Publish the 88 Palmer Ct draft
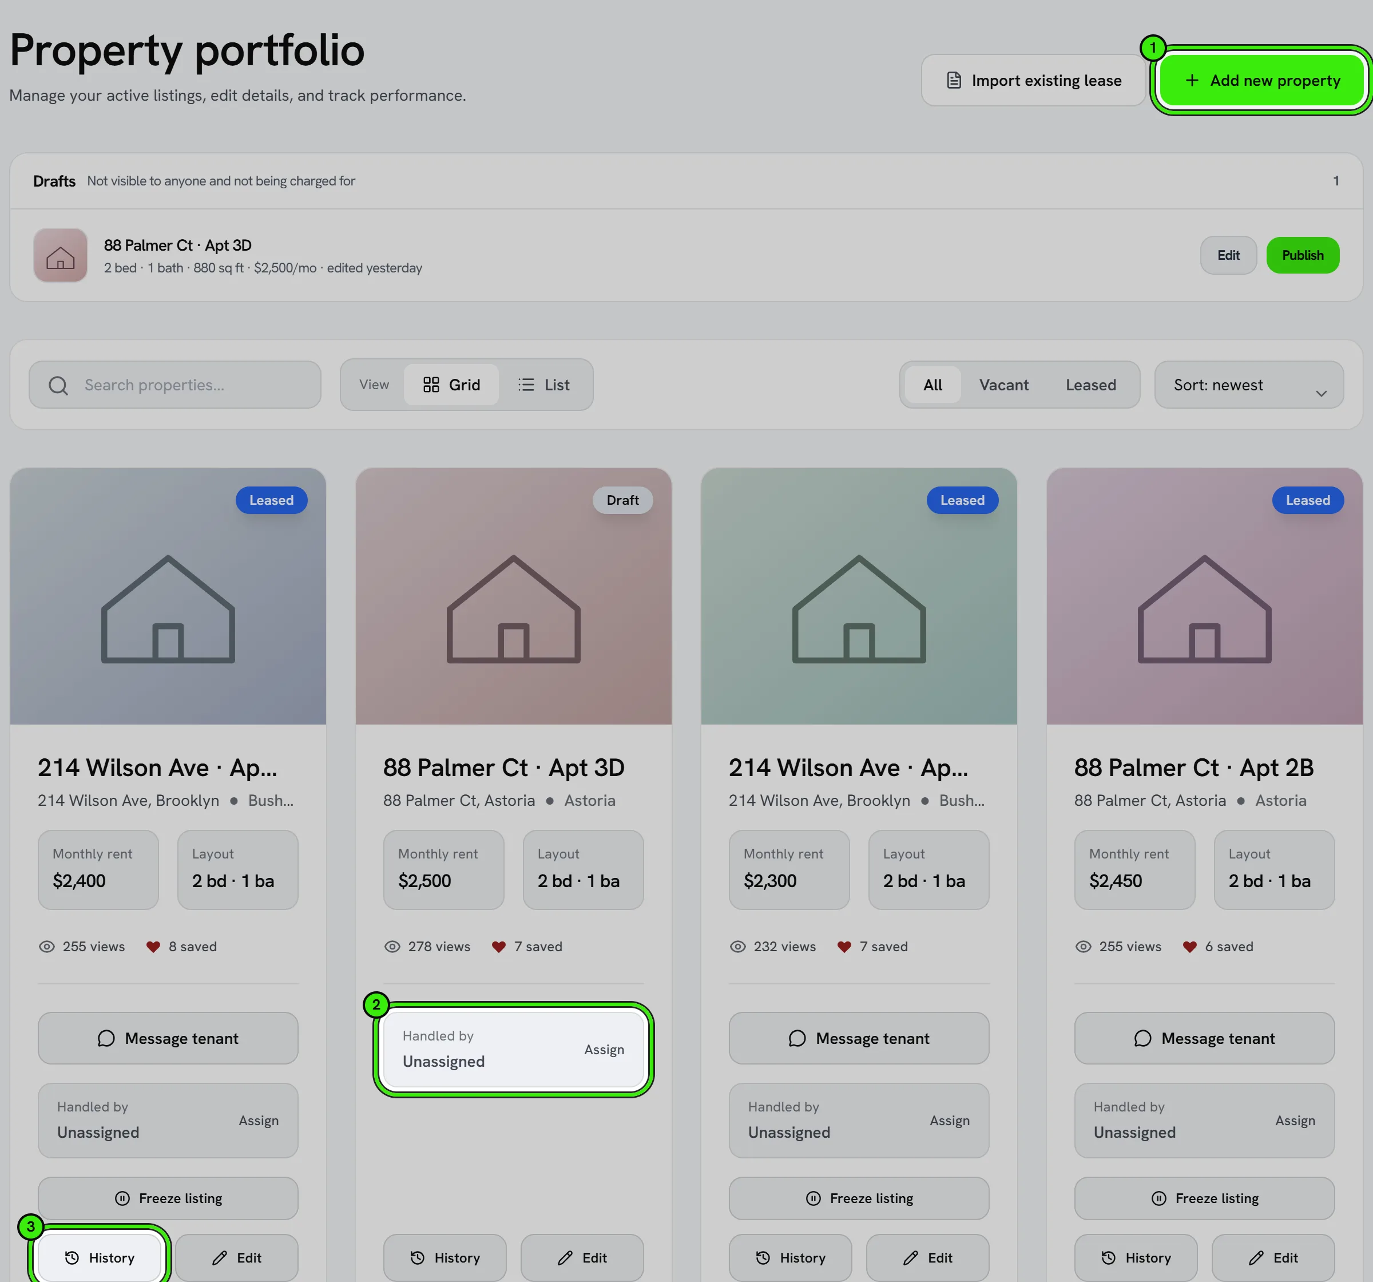 [1303, 255]
